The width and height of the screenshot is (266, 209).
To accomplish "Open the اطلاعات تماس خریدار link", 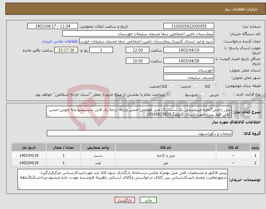I will [60, 41].
